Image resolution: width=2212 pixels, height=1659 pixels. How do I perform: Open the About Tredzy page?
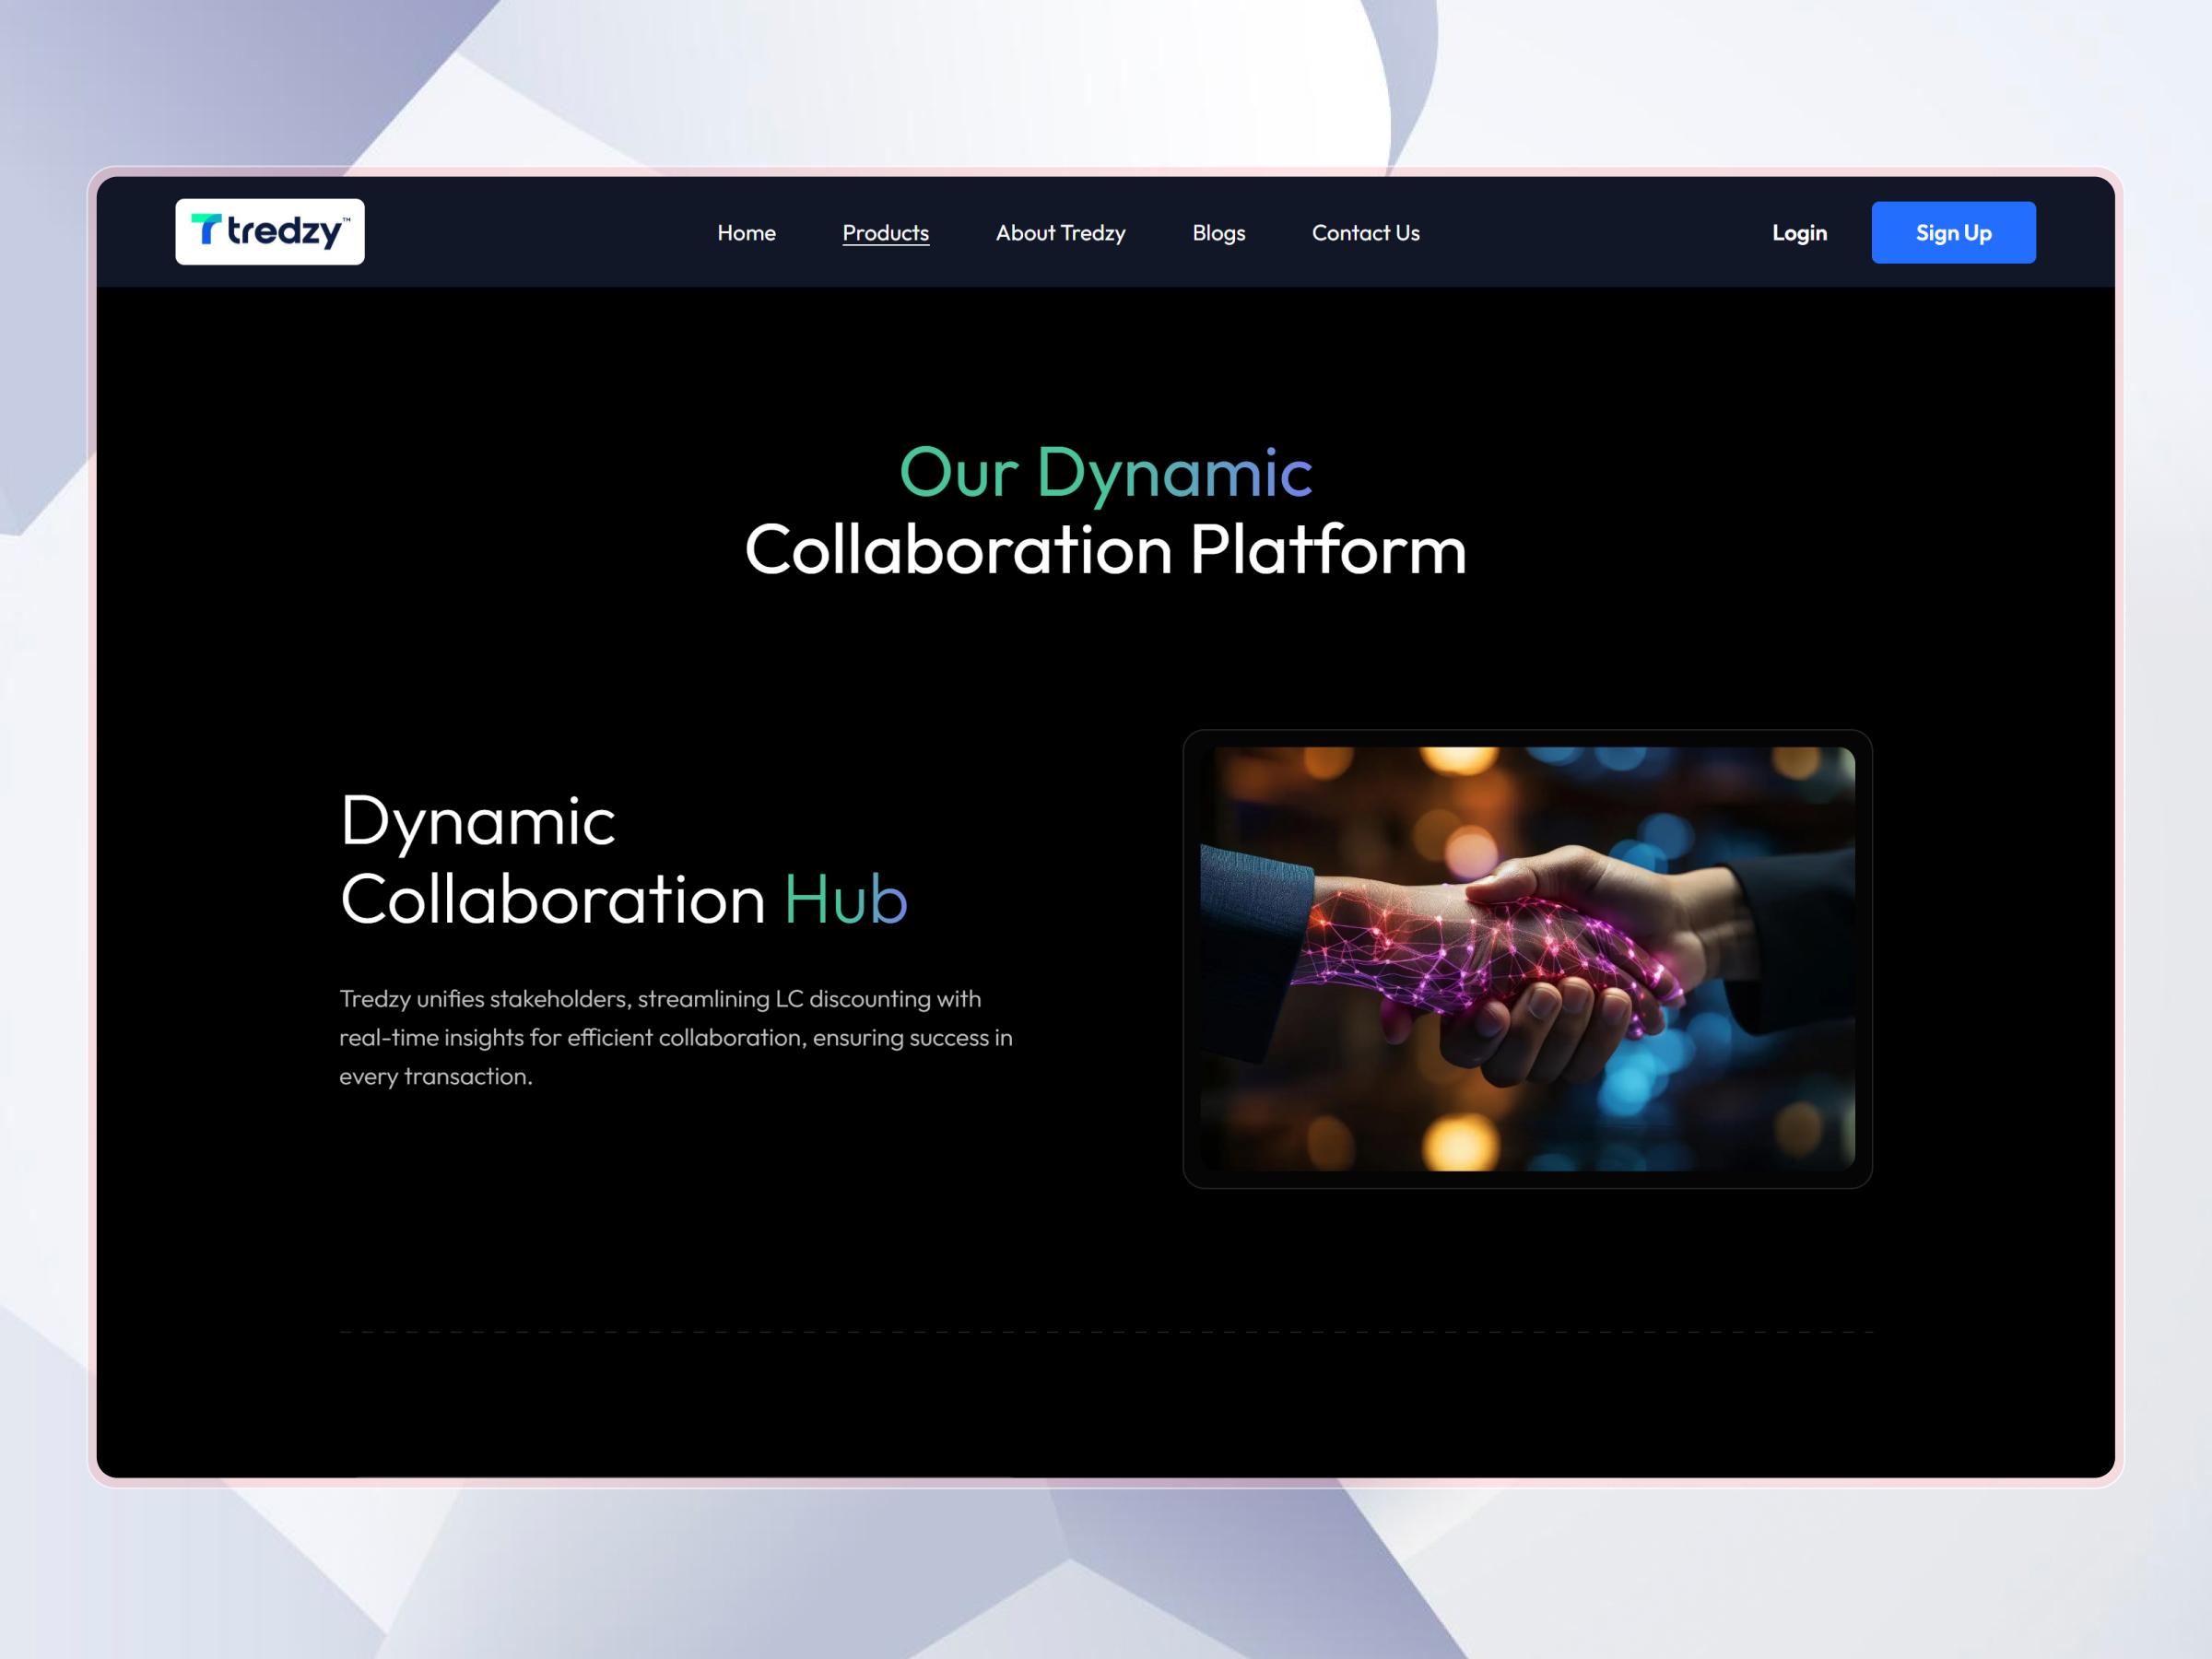pos(1060,233)
